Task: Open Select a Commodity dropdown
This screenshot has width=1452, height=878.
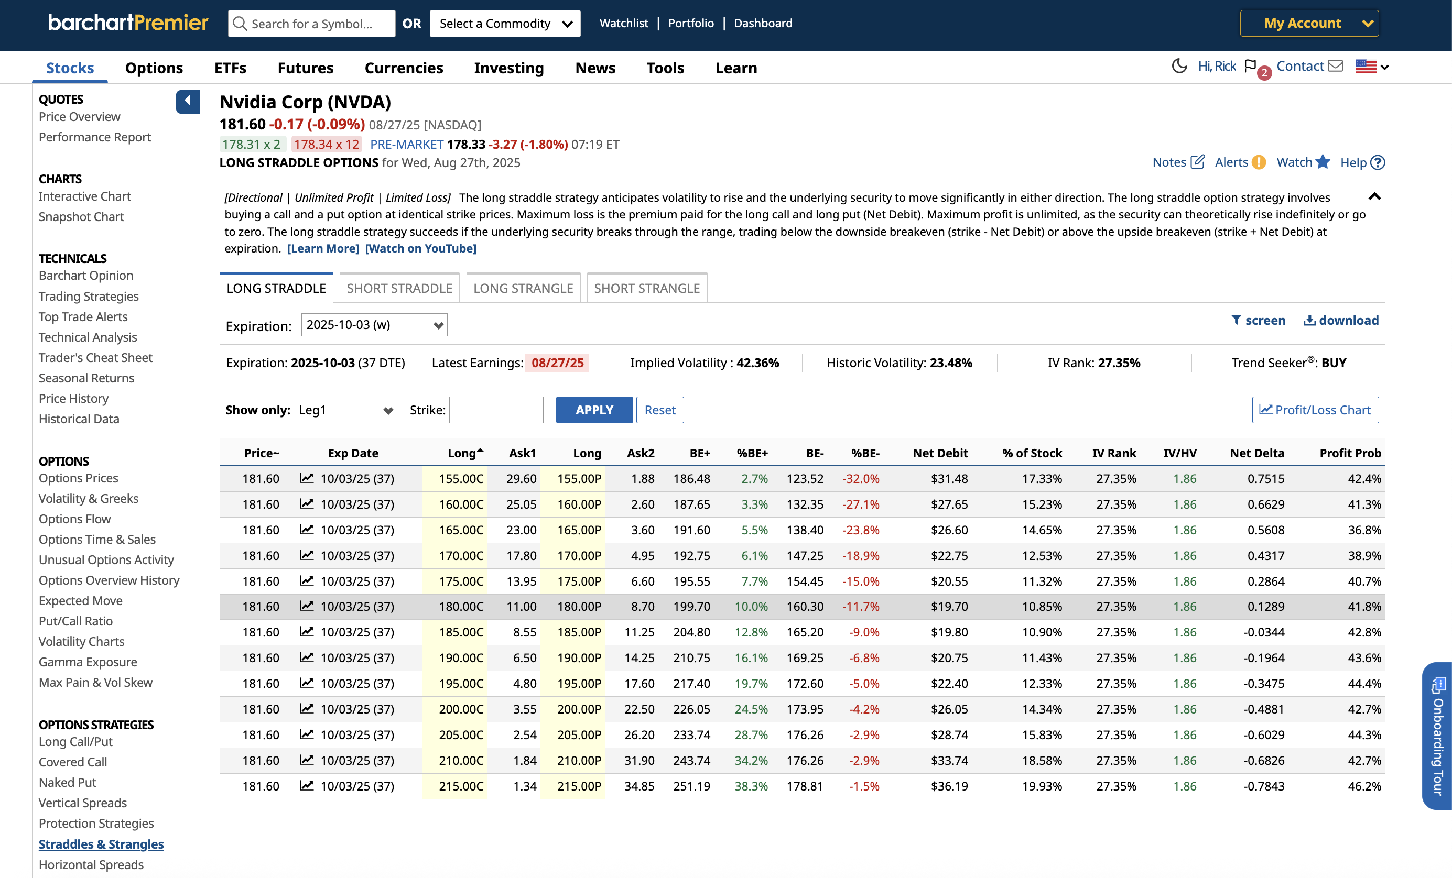Action: point(505,24)
